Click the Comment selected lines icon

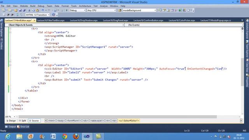[17, 15]
